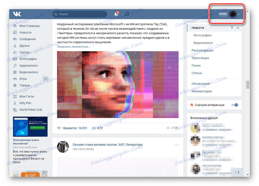Open the БОТ Литература community avatar

(63, 147)
